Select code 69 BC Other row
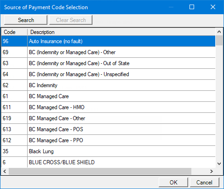Viewport: 224px width, 189px height. tap(108, 52)
